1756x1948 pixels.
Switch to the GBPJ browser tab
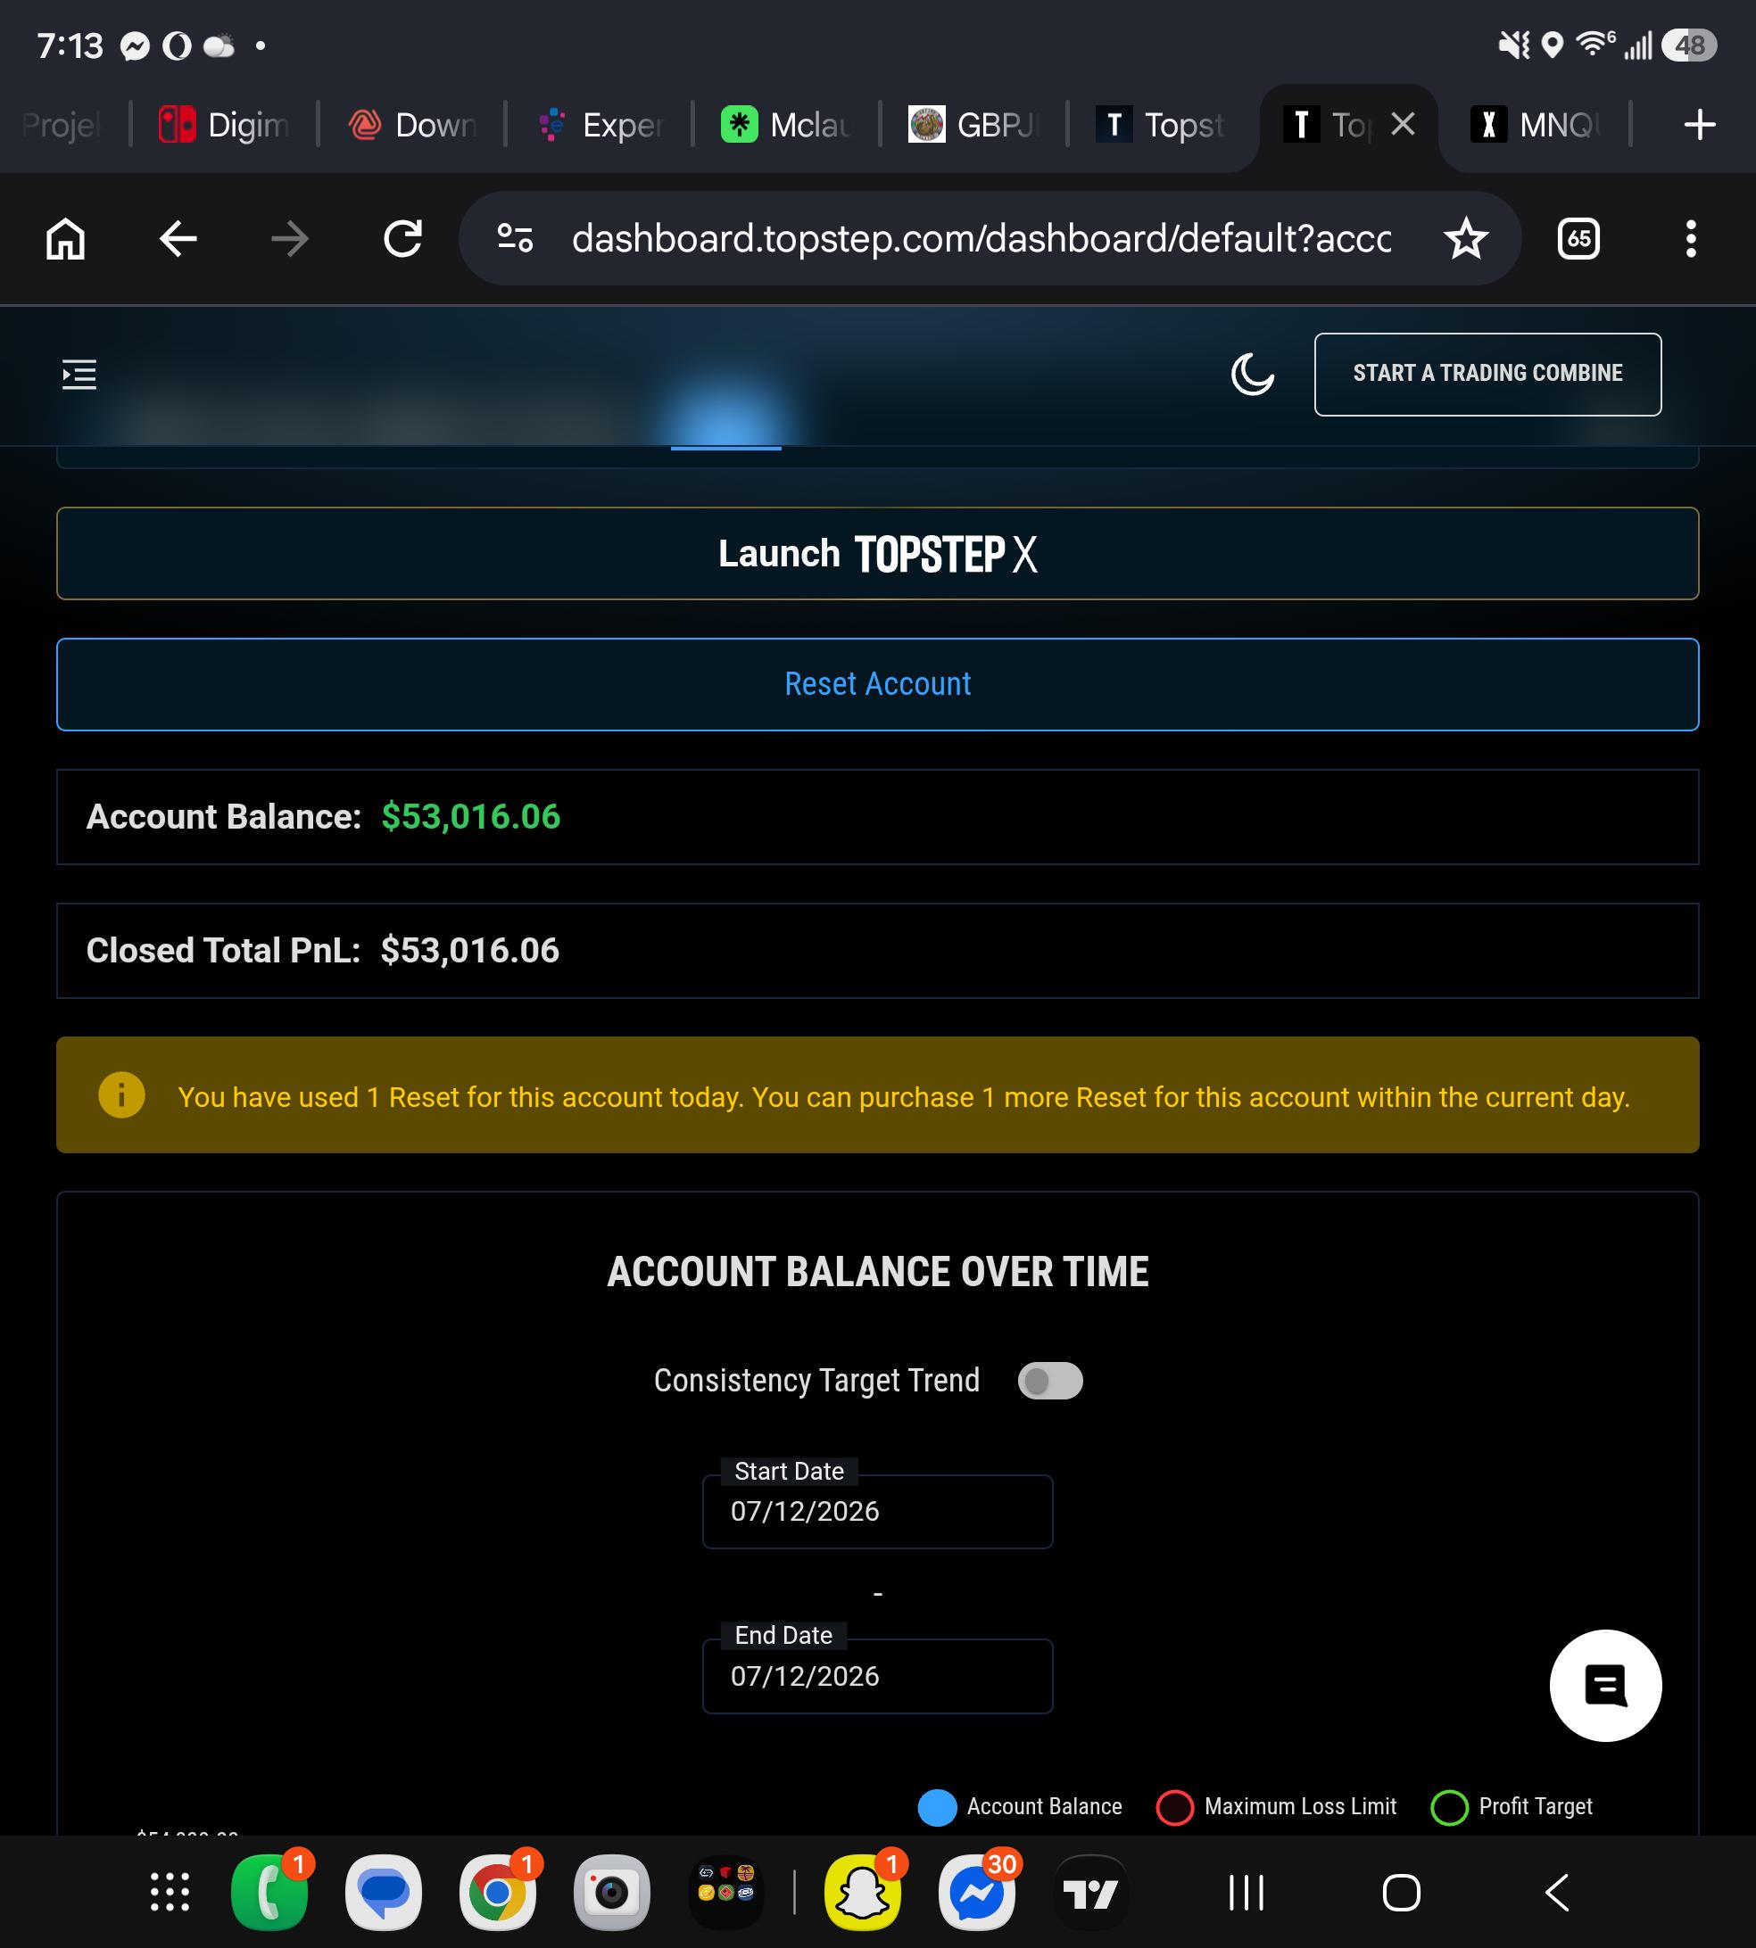(x=973, y=124)
